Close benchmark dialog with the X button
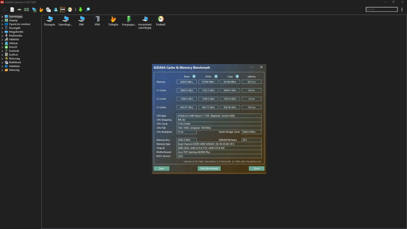Screen dimensions: 407x229 coord(261,67)
